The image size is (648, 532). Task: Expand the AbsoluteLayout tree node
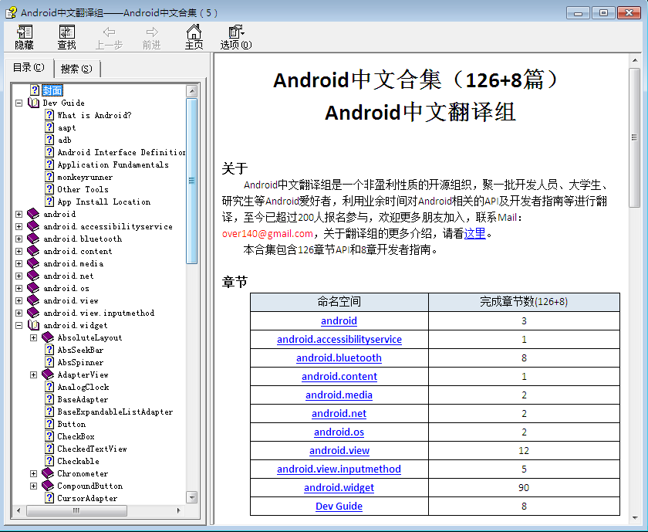[34, 338]
